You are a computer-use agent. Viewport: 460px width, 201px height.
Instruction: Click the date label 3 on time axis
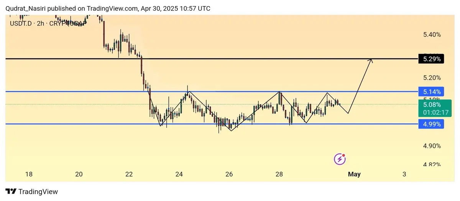(x=404, y=174)
